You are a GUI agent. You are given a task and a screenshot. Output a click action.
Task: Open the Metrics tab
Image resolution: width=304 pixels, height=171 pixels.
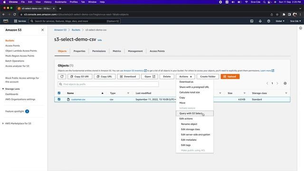pos(117,51)
